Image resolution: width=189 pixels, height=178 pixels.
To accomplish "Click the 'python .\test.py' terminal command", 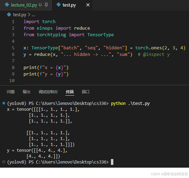I will point(130,103).
